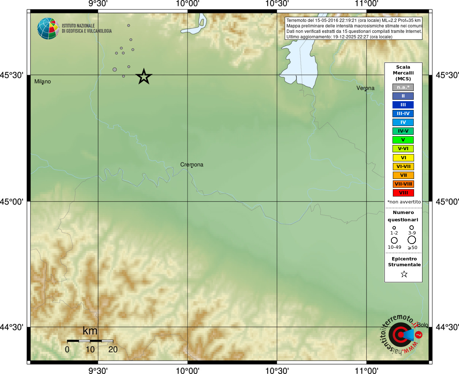Screen dimensions: 459x374
Task: Click the 'Dati non verificati' line
Action: [x=354, y=31]
